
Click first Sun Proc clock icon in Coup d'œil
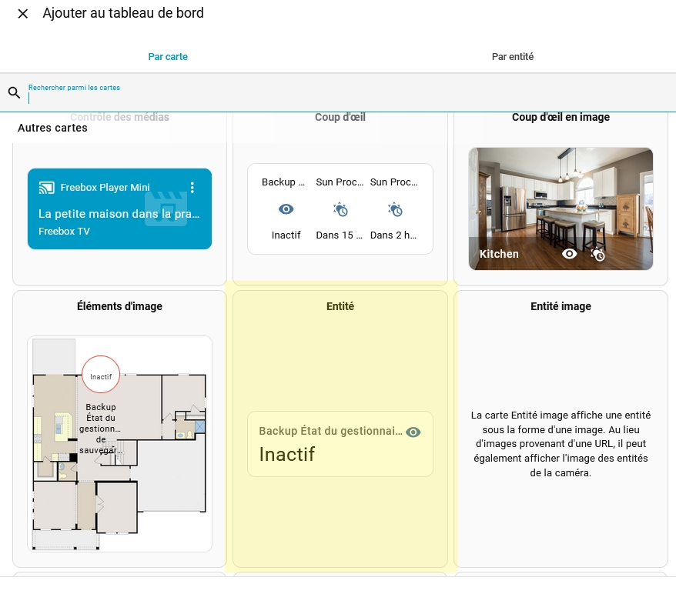pyautogui.click(x=340, y=209)
